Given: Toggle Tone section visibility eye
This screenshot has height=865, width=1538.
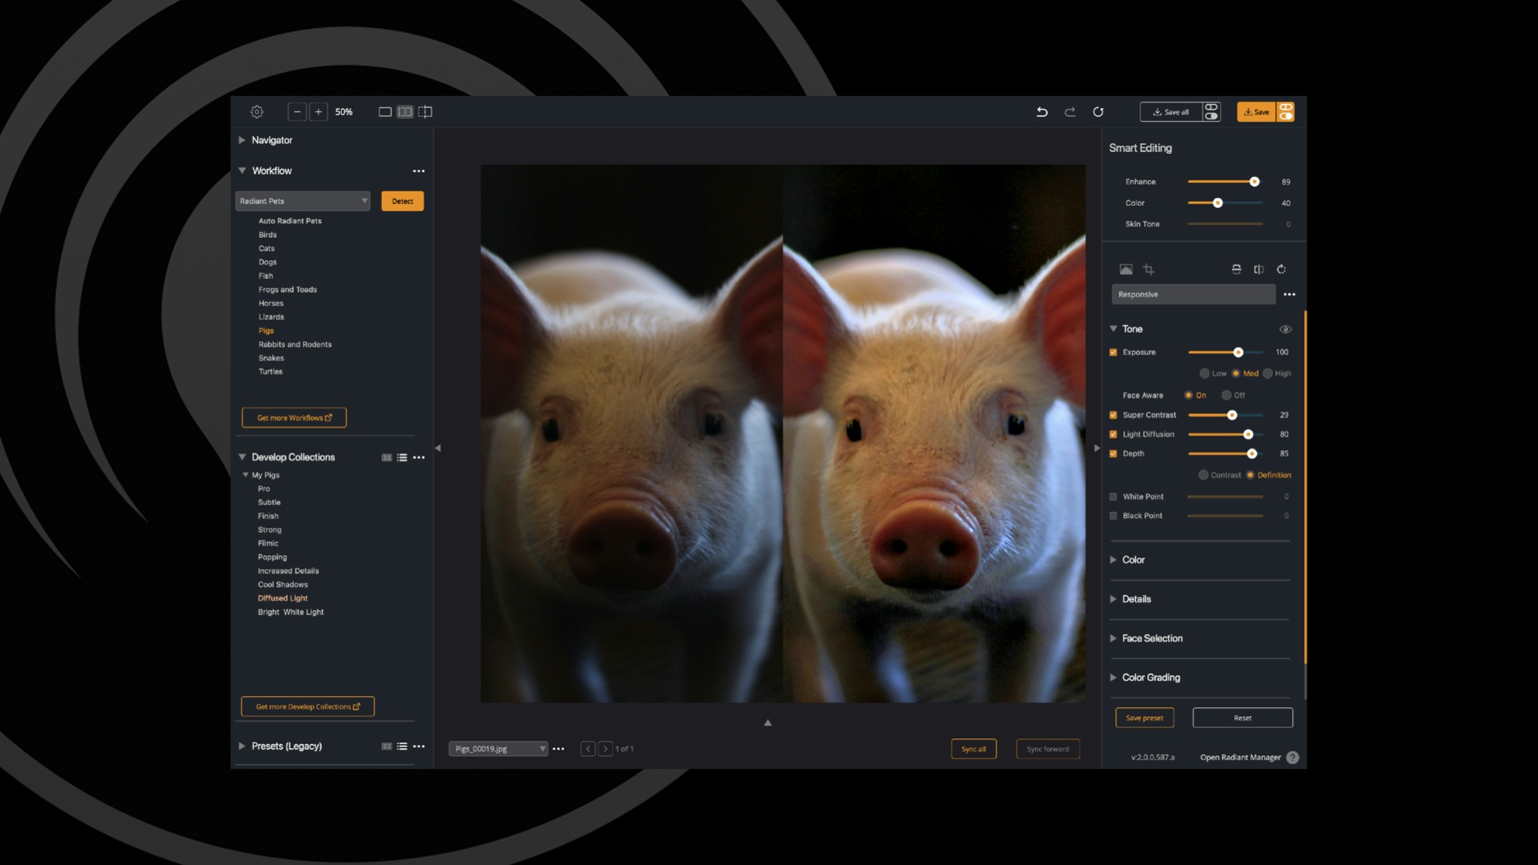Looking at the screenshot, I should (x=1286, y=329).
